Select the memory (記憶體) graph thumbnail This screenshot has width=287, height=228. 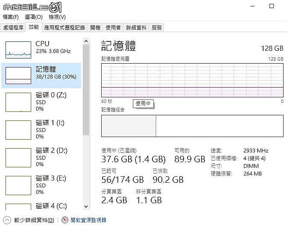pyautogui.click(x=18, y=75)
